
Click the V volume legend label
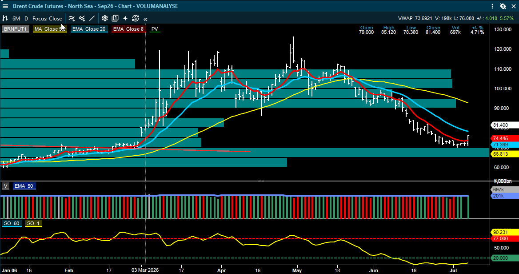tap(6, 186)
